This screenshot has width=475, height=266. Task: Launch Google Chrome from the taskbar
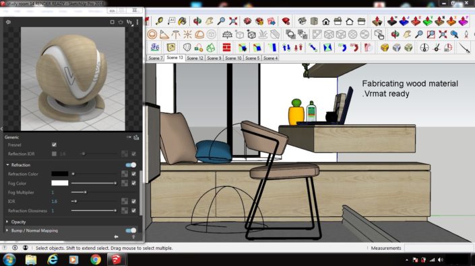pyautogui.click(x=96, y=259)
